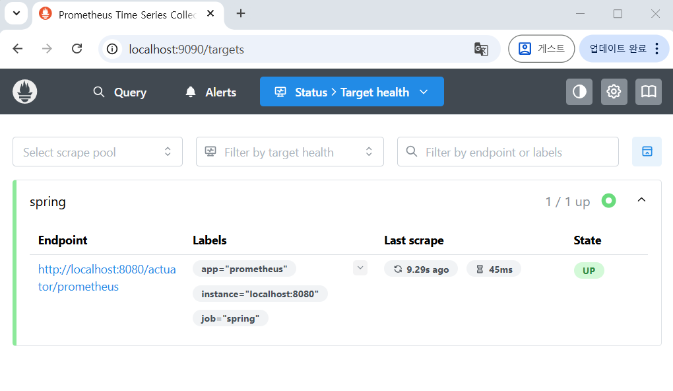This screenshot has width=673, height=391.
Task: Open the tab search dropdown arrow
Action: point(16,13)
